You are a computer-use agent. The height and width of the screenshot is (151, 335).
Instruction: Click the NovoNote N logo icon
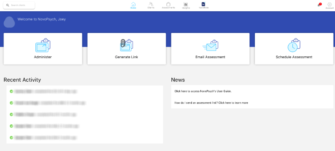(x=204, y=4)
